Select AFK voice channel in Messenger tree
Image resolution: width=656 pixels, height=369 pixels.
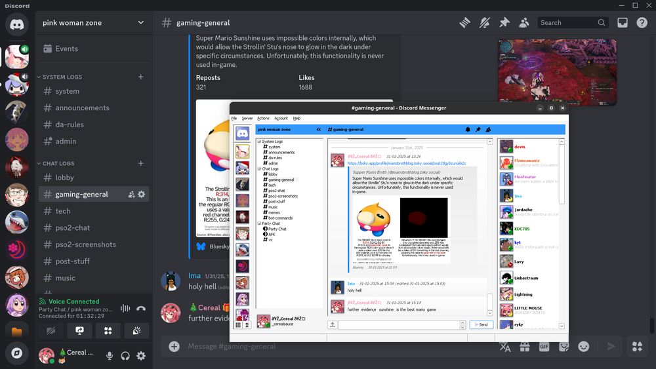point(272,235)
